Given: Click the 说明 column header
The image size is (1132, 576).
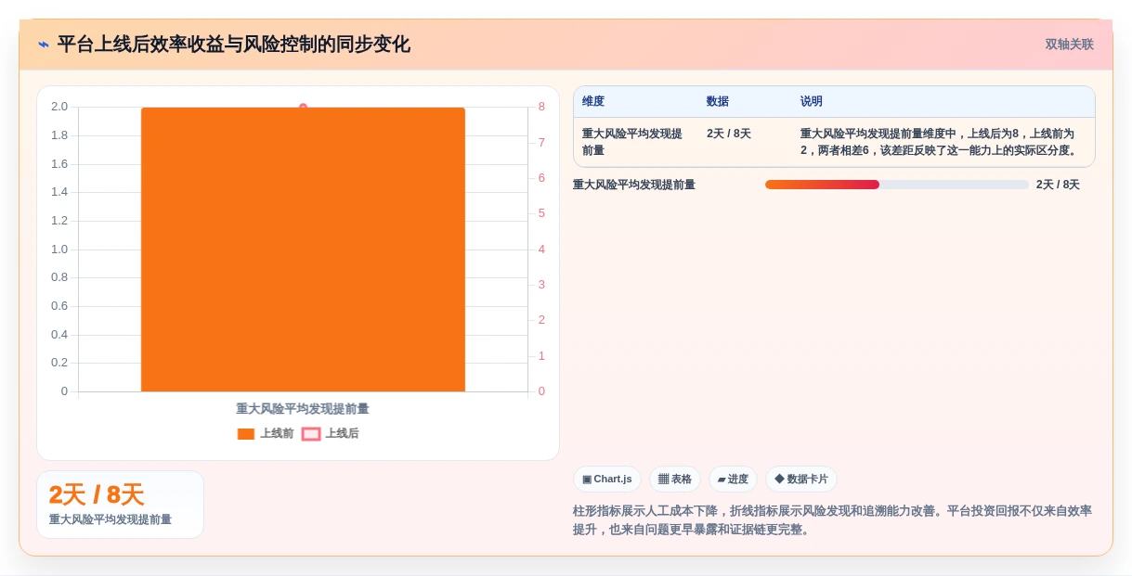Looking at the screenshot, I should [x=812, y=101].
